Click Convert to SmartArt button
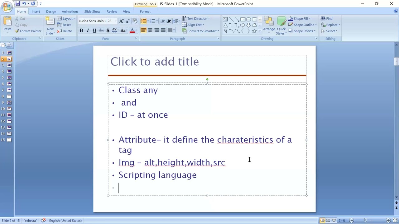The height and width of the screenshot is (224, 399). tap(200, 31)
